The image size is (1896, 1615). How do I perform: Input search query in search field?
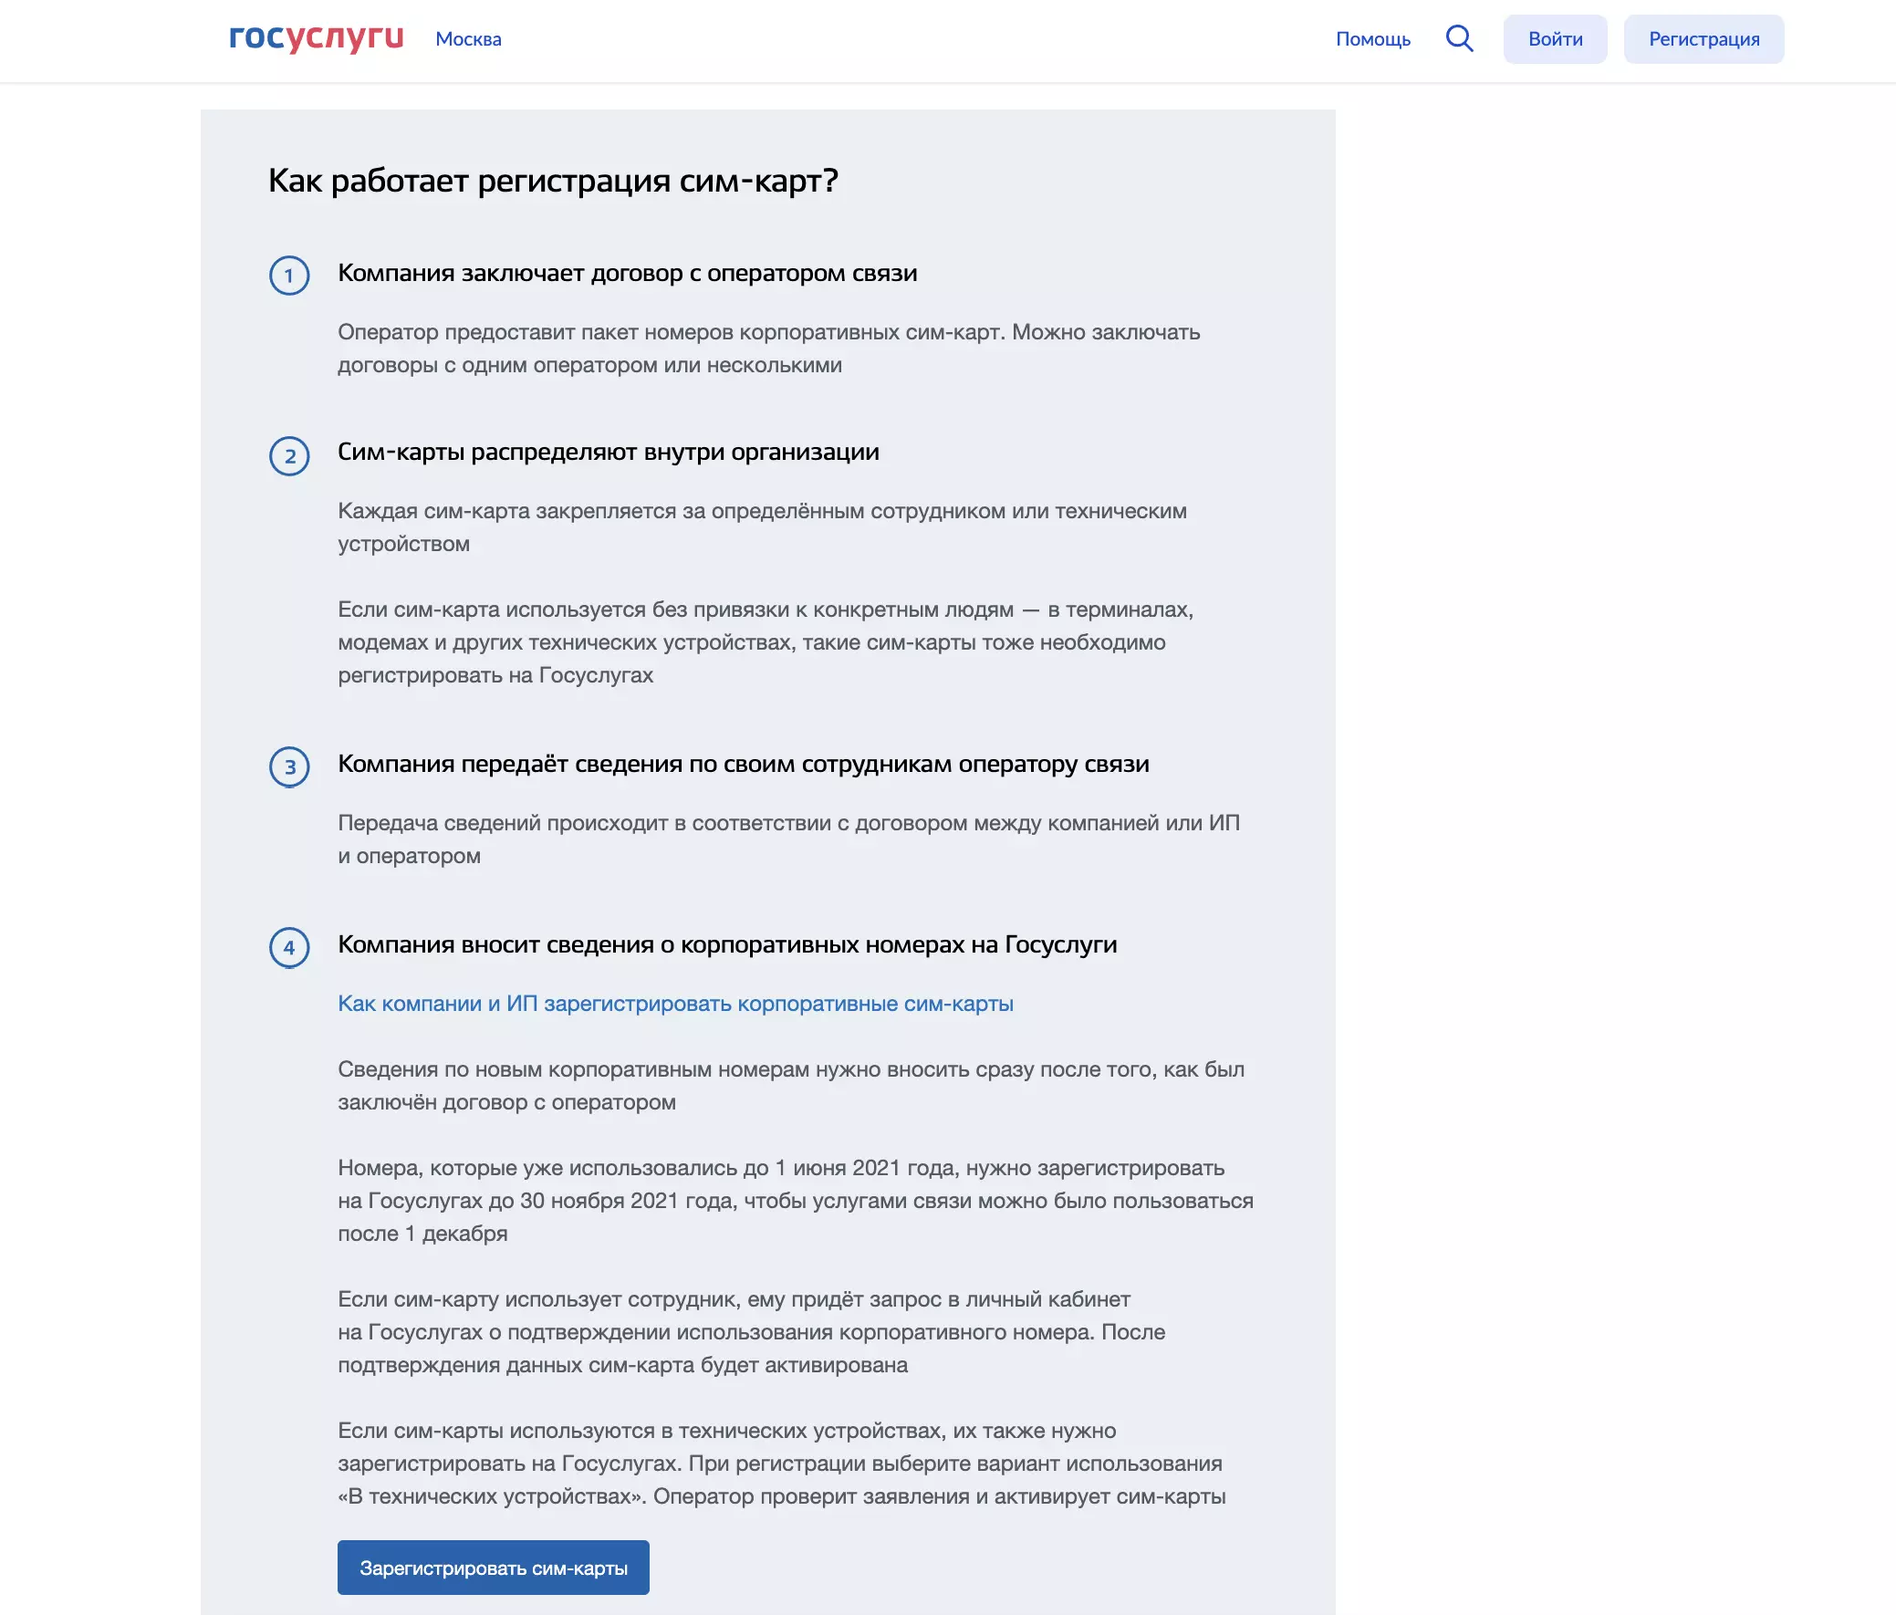pos(1458,38)
